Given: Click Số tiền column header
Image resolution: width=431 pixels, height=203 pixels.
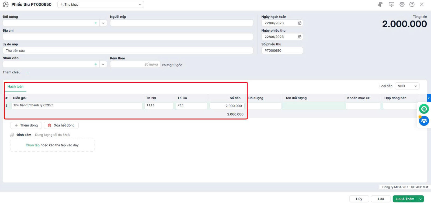Looking at the screenshot, I should (x=235, y=98).
